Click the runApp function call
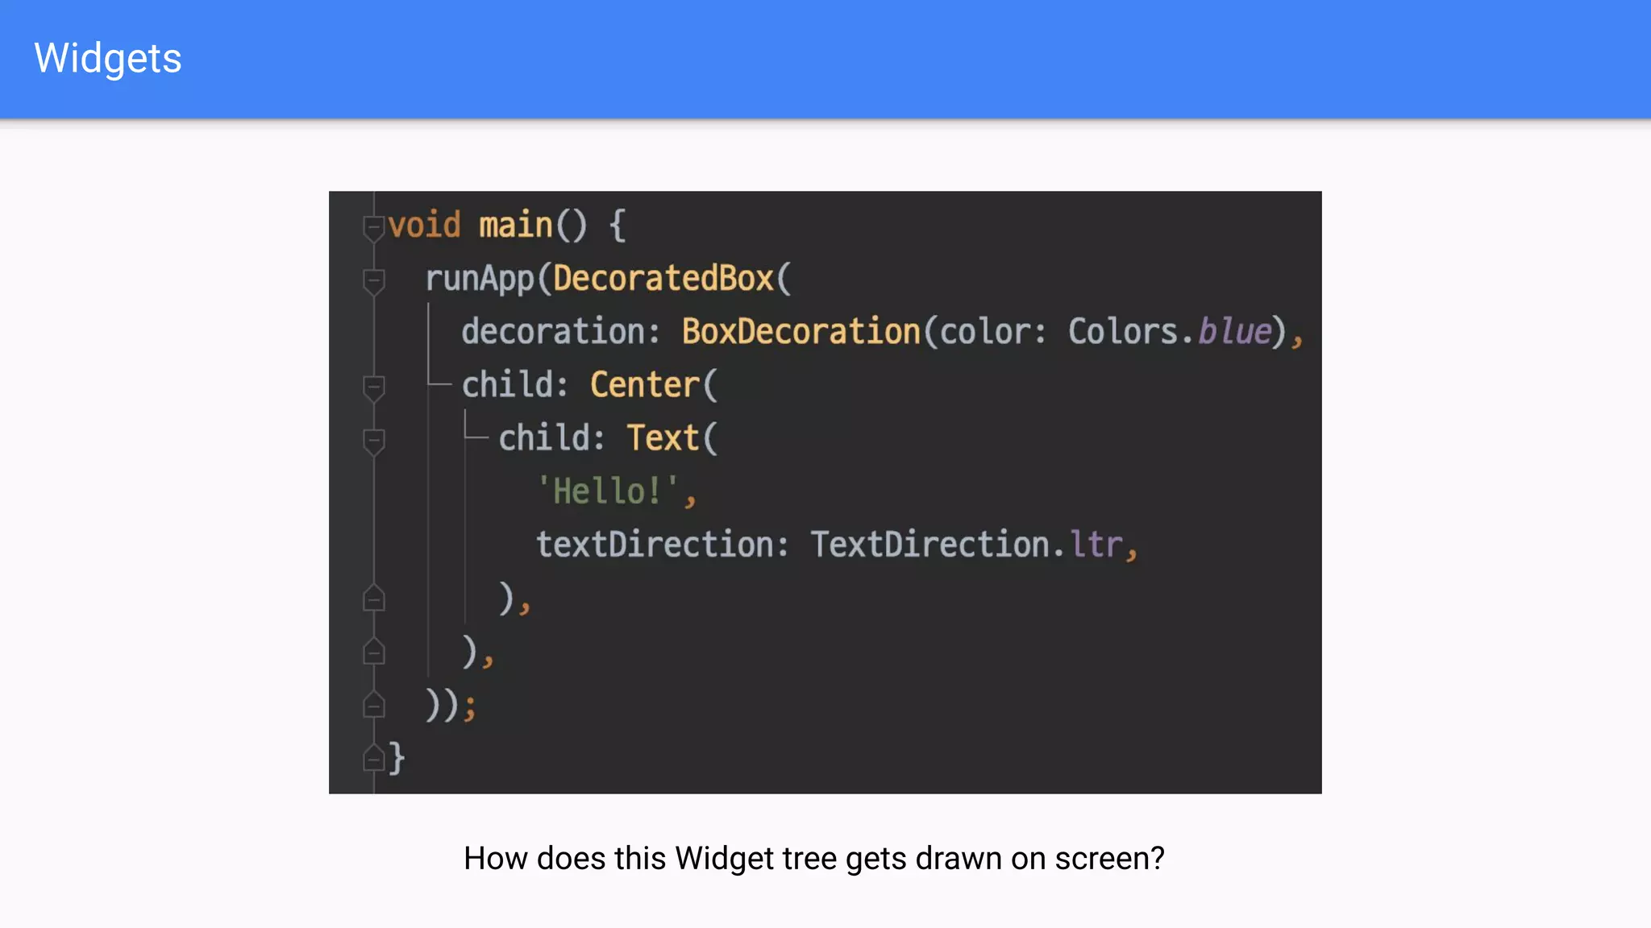Viewport: 1651px width, 928px height. 480,279
